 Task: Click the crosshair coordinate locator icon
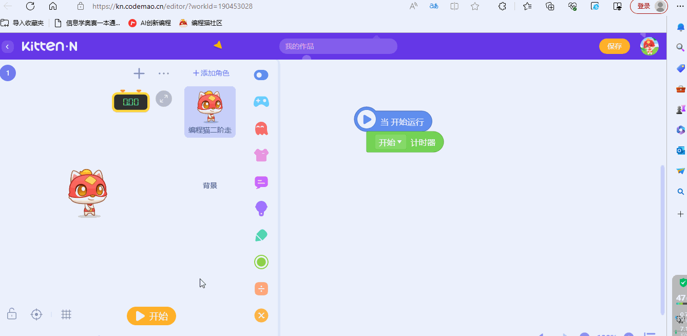(36, 314)
